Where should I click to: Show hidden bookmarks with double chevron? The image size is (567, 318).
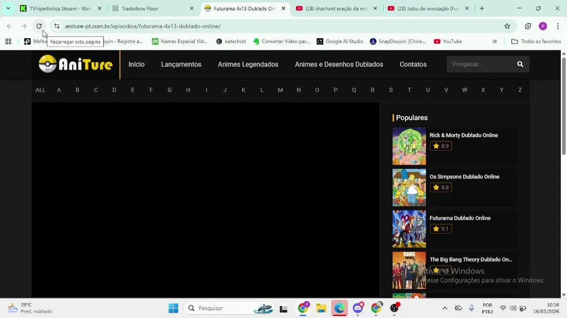(495, 42)
